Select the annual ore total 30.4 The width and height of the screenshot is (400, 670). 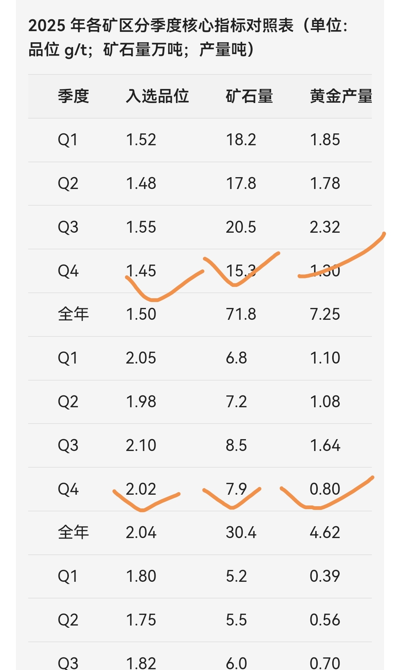(241, 533)
